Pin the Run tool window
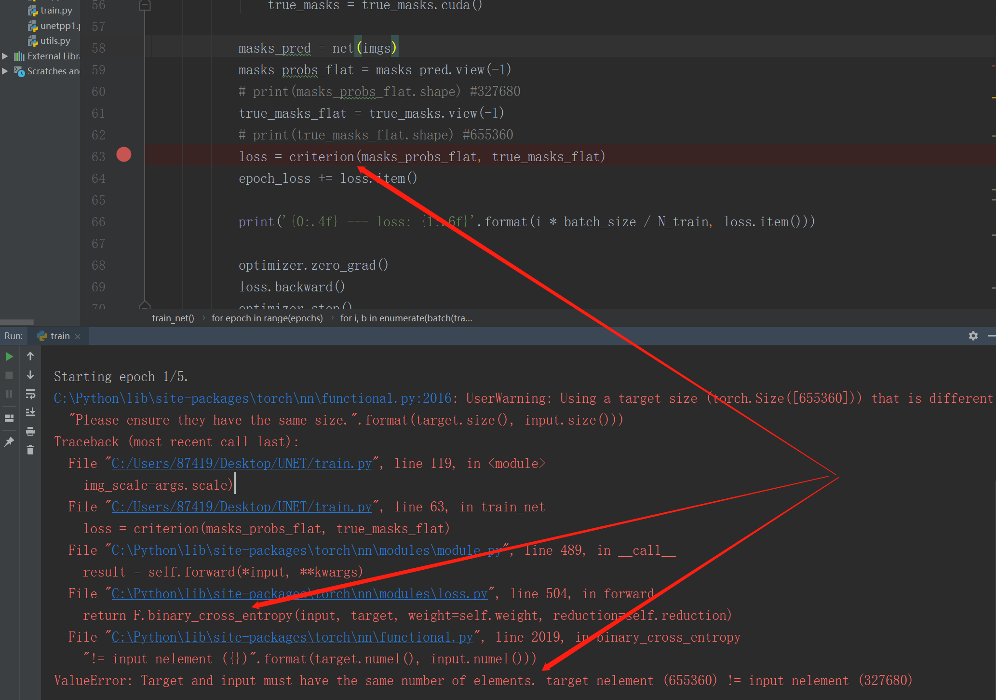 [x=9, y=441]
